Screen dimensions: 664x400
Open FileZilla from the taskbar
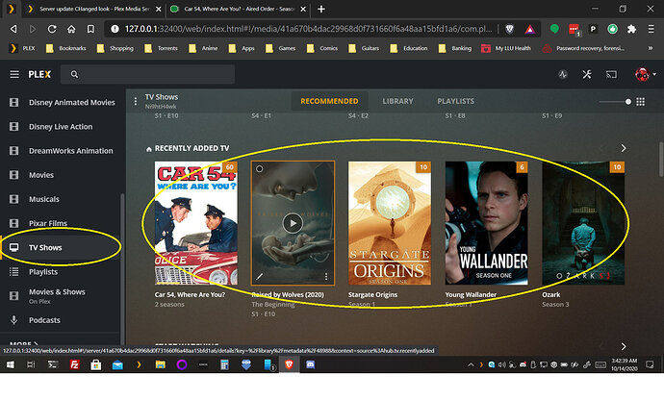[74, 364]
